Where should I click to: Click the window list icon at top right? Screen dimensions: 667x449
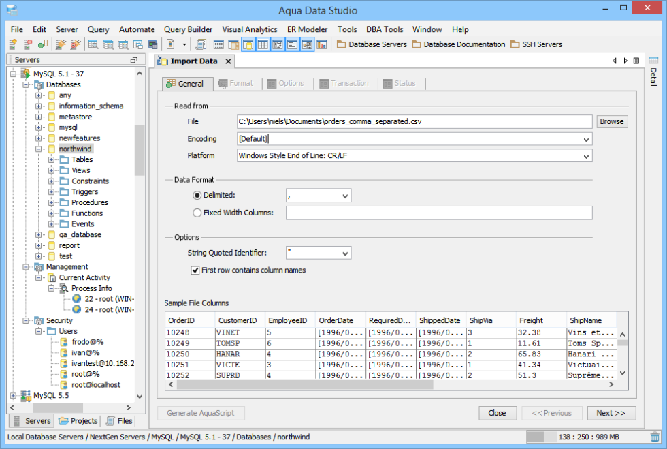[x=636, y=61]
